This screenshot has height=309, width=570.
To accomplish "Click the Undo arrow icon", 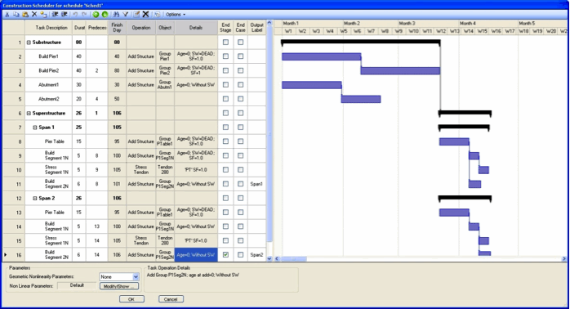I will coord(75,15).
